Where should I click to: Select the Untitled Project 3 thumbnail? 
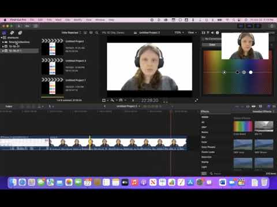(53, 66)
